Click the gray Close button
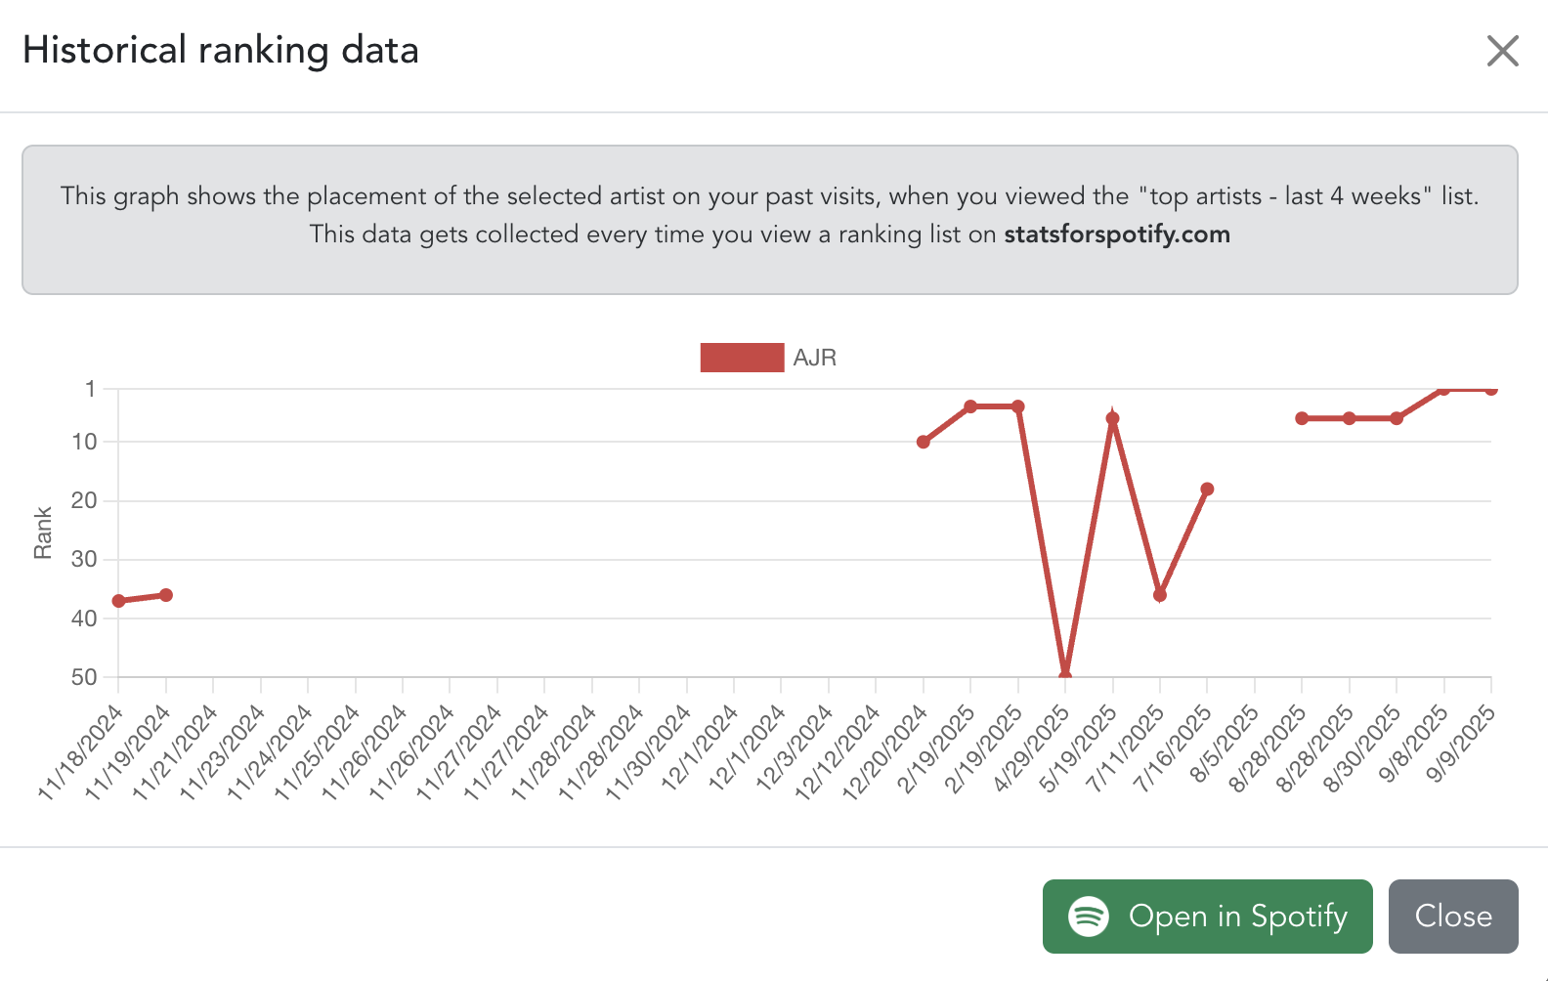This screenshot has width=1548, height=981. [x=1452, y=917]
